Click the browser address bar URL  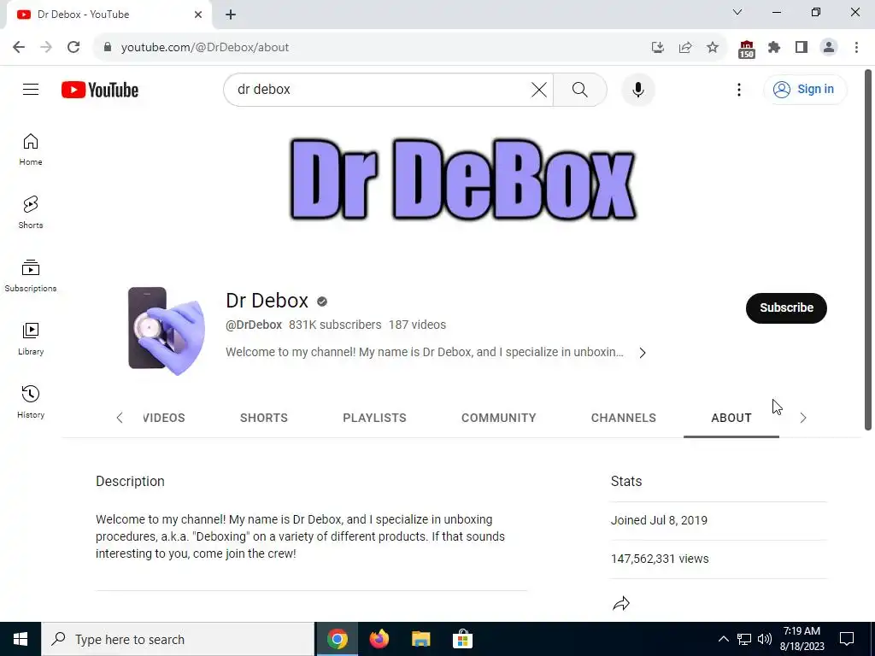pos(205,47)
